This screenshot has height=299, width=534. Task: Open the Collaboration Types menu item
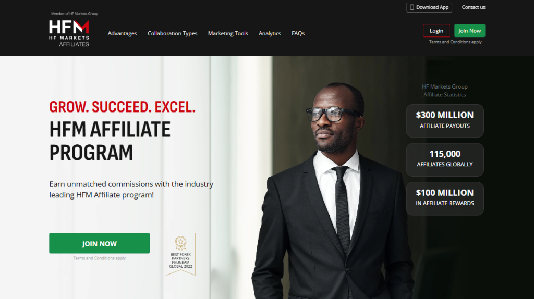(x=172, y=33)
